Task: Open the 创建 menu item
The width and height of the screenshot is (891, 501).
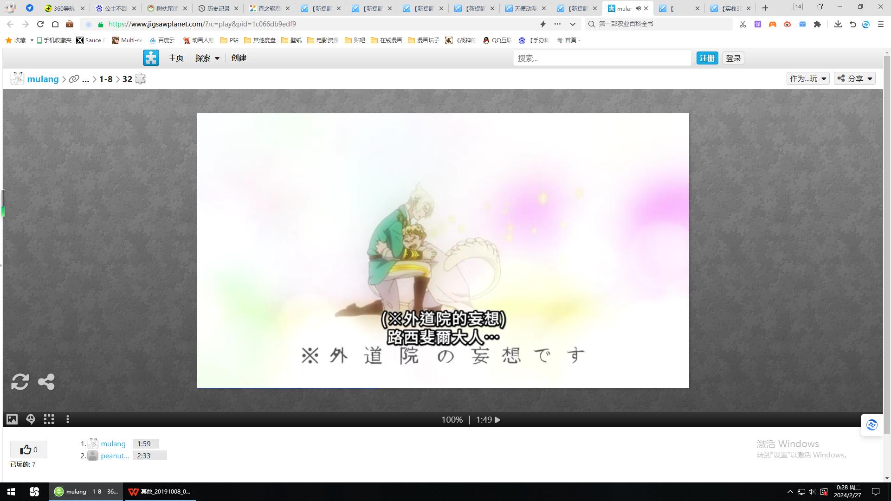Action: click(239, 58)
